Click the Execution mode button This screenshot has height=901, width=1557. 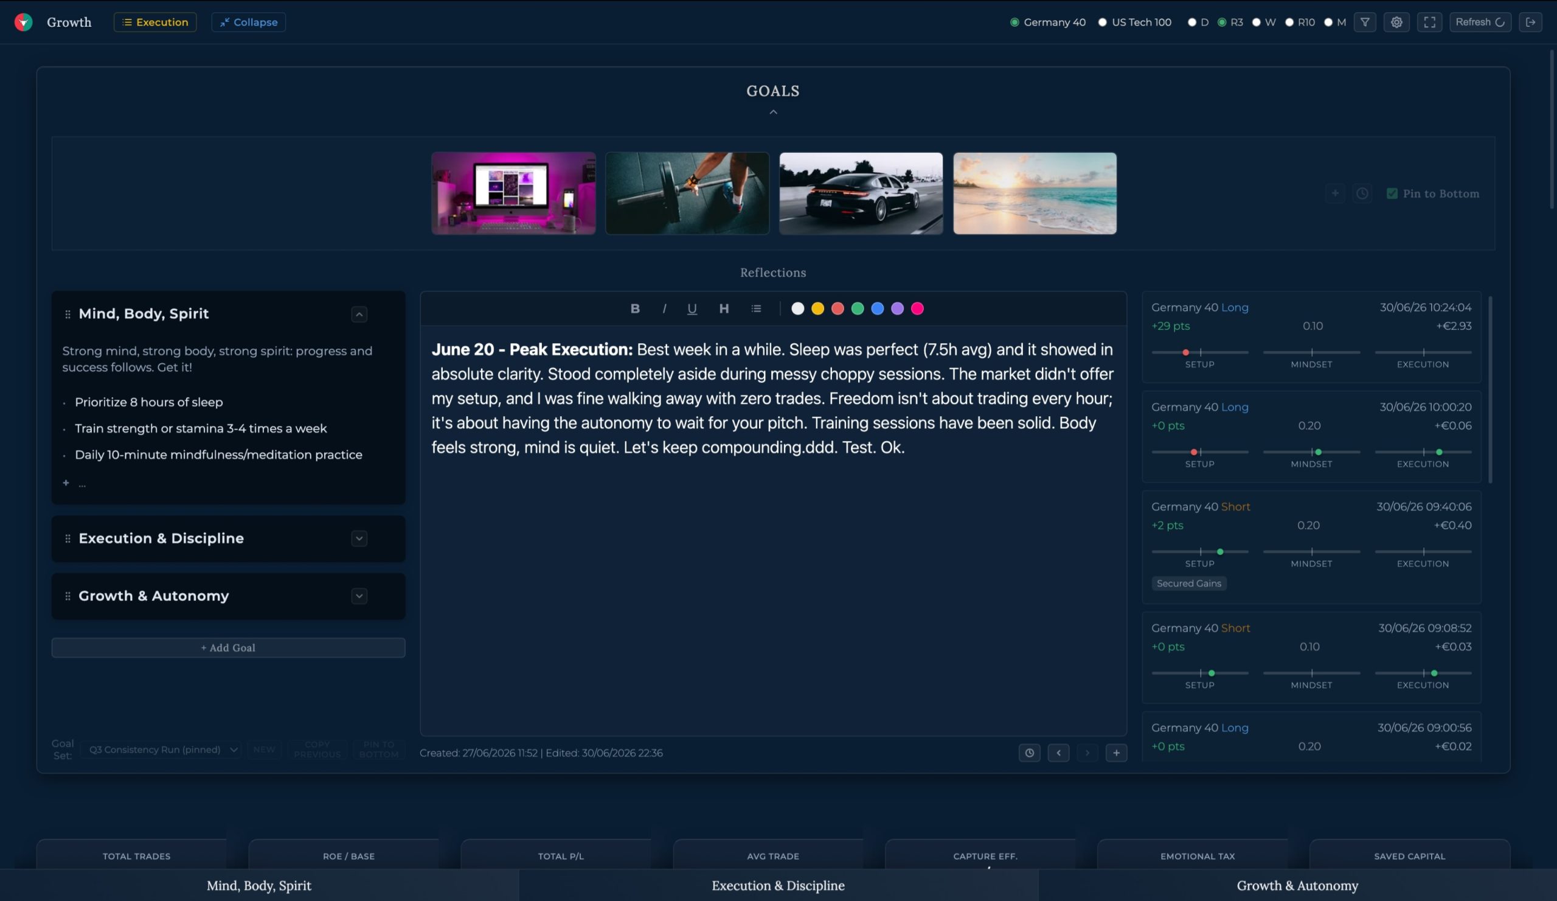point(155,23)
